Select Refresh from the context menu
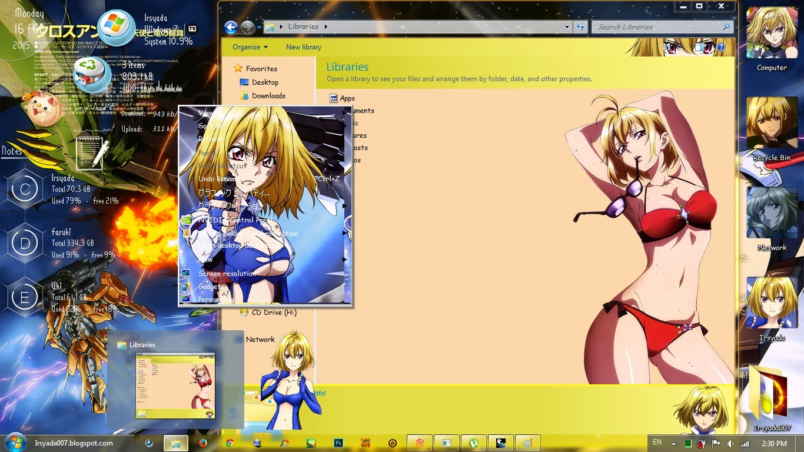804x452 pixels. click(210, 139)
